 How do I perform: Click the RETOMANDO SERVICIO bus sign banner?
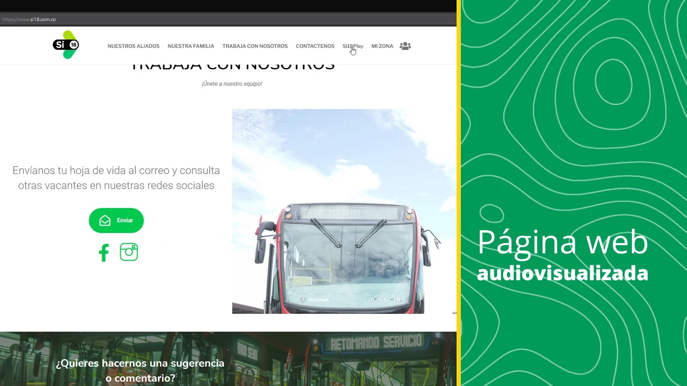pyautogui.click(x=376, y=342)
